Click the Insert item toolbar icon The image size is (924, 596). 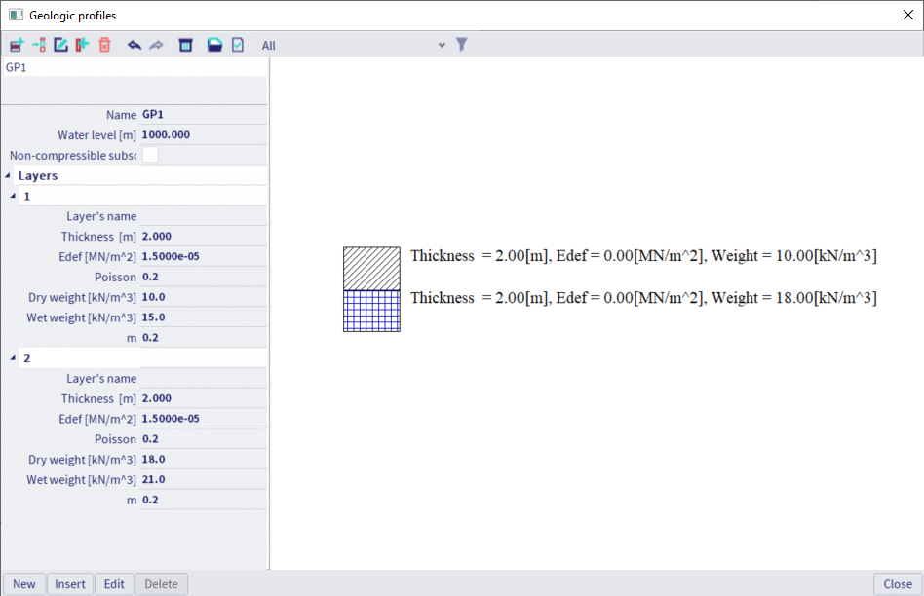tap(39, 45)
